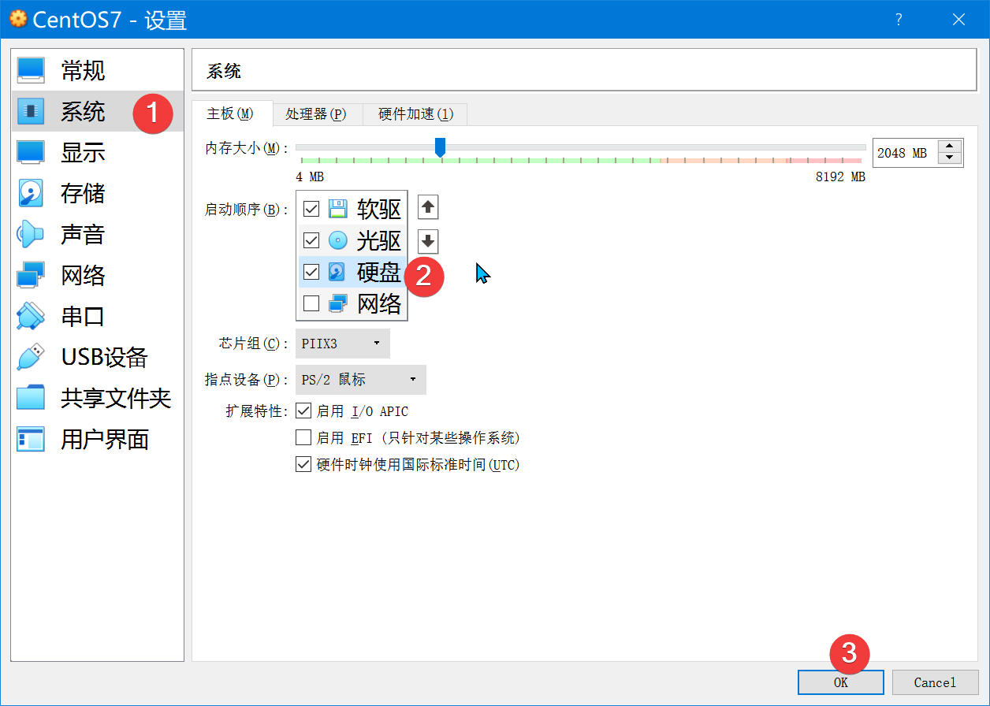Open 串口 serial port icon in sidebar

(32, 316)
